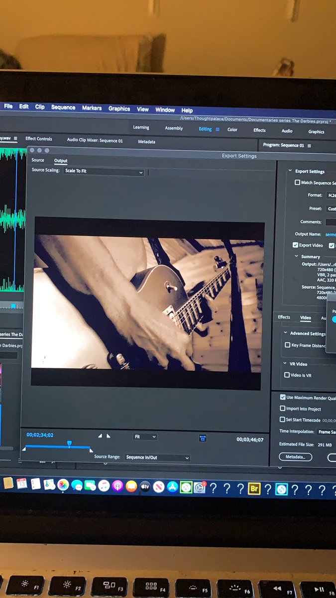
Task: Switch to the Output tab
Action: 61,160
